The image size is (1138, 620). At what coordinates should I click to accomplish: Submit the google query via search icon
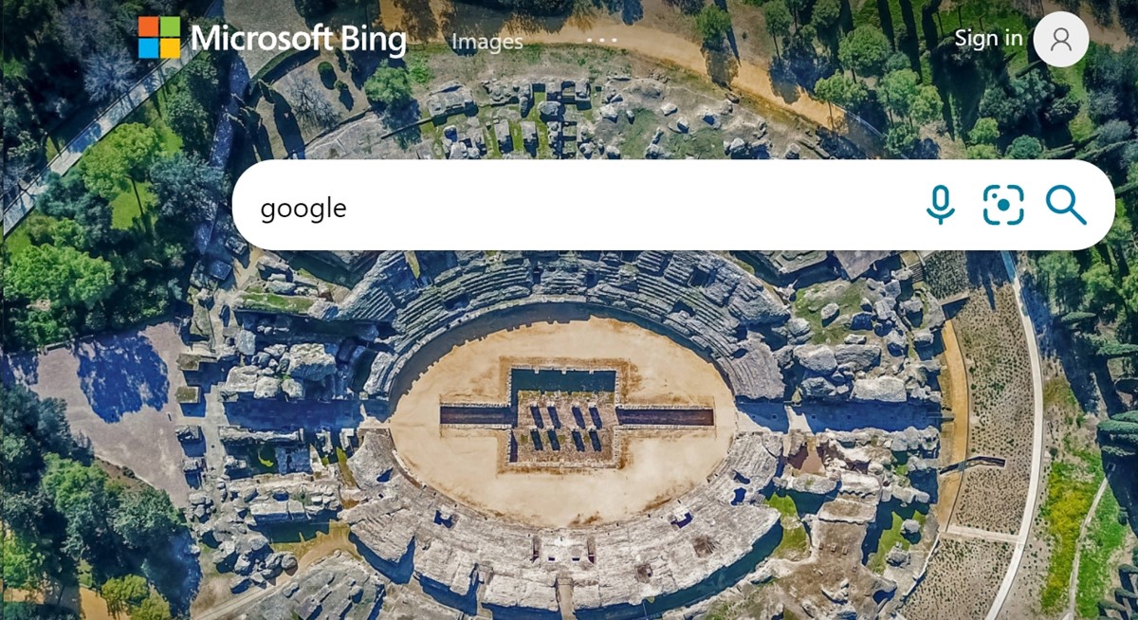1066,205
